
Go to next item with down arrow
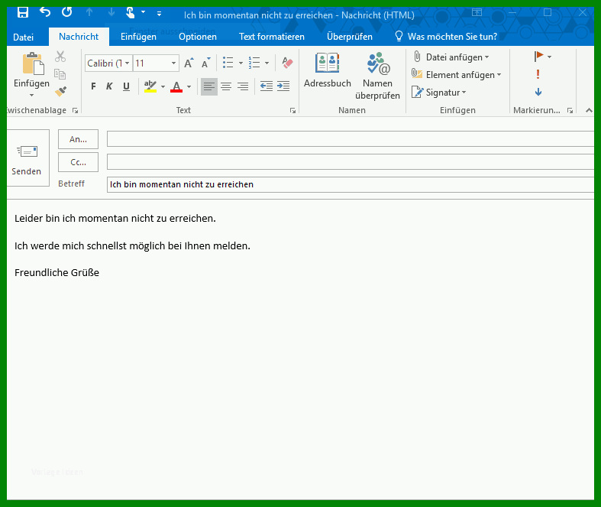pos(111,12)
